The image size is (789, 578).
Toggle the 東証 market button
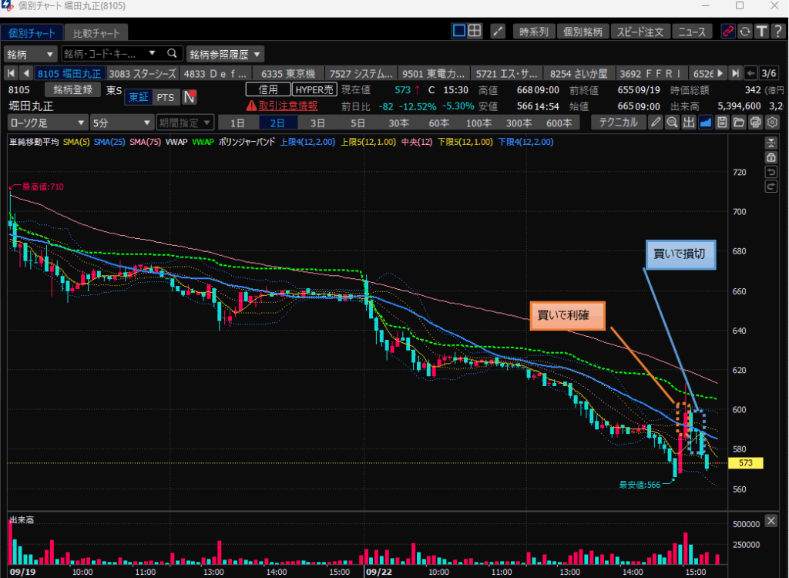coord(139,97)
